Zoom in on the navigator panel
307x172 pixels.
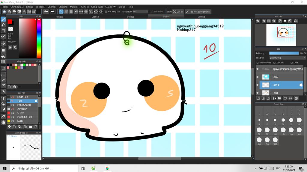coord(264,21)
